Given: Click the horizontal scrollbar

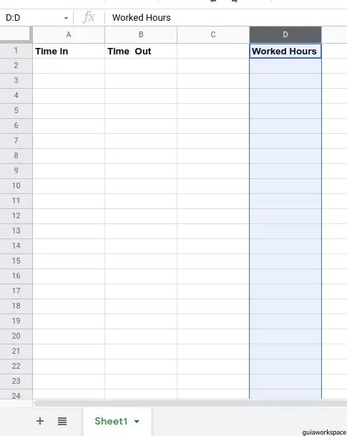Looking at the screenshot, I should tap(190, 403).
